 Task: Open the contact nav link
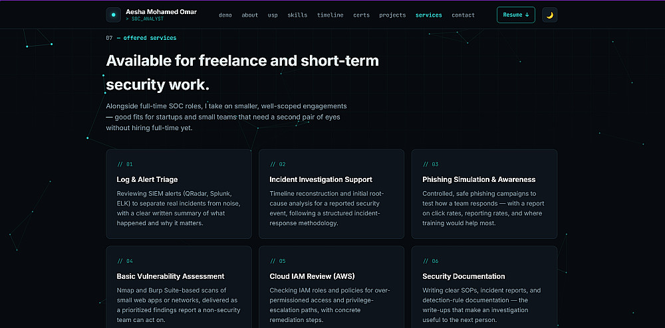463,15
